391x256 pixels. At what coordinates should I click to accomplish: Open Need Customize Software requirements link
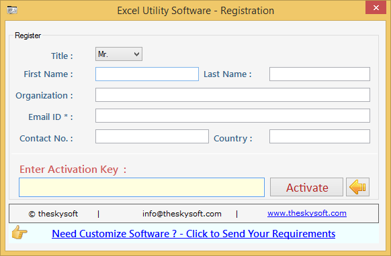tap(193, 234)
